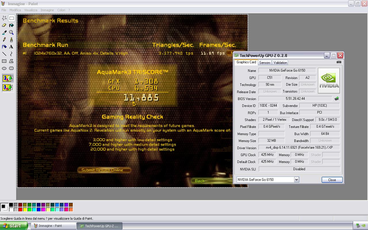Click the BIOS Version field 5.51.28.42.44

point(295,99)
